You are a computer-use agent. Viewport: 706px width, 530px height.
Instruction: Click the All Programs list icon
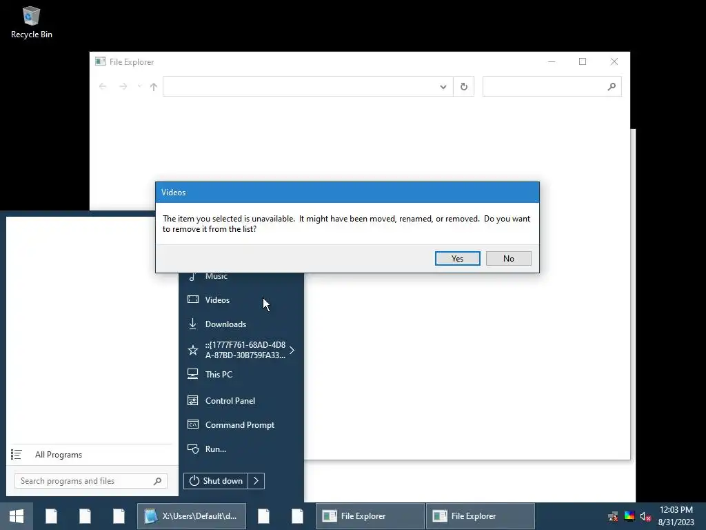click(17, 455)
